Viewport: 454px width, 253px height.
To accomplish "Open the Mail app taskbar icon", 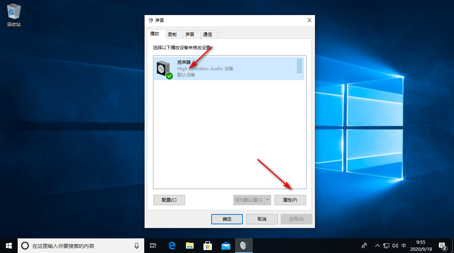I will click(x=226, y=246).
